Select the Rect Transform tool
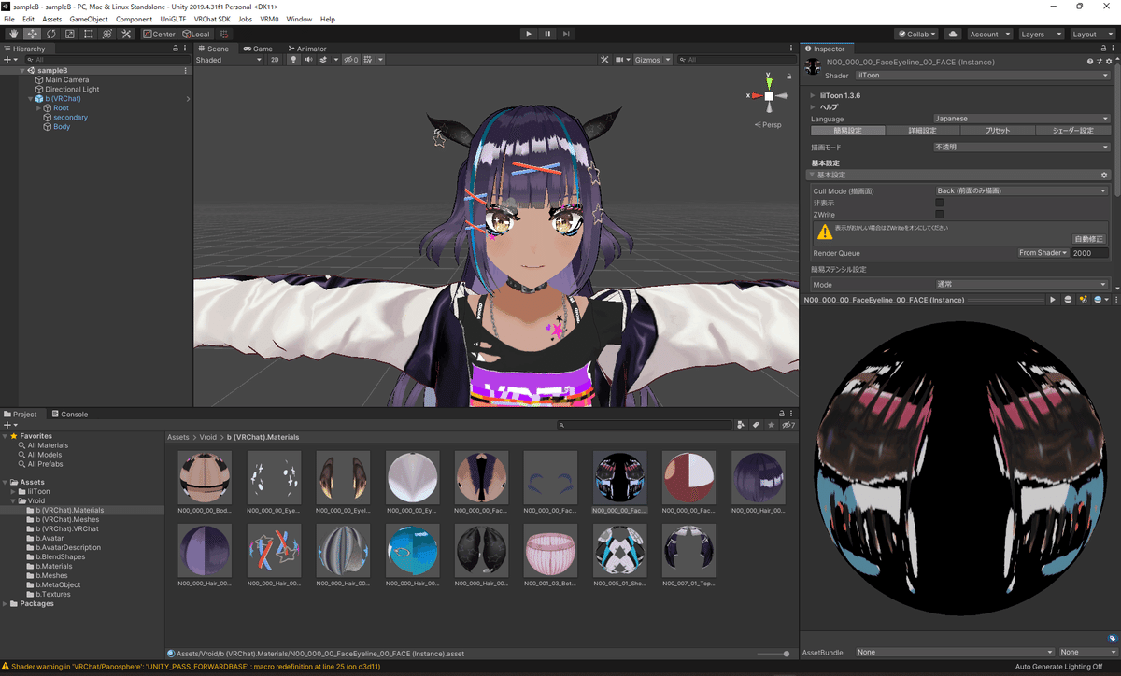The image size is (1121, 676). (89, 34)
